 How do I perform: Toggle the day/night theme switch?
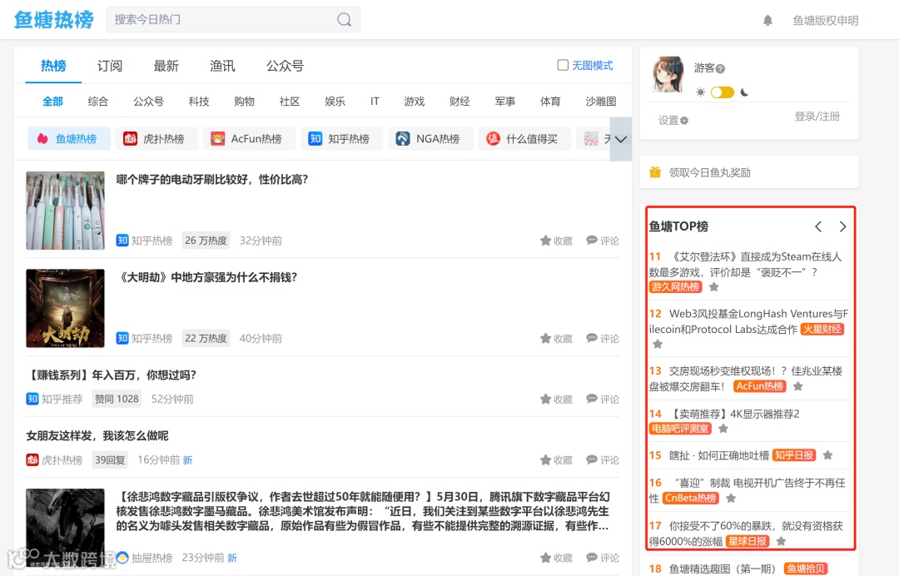pyautogui.click(x=722, y=92)
